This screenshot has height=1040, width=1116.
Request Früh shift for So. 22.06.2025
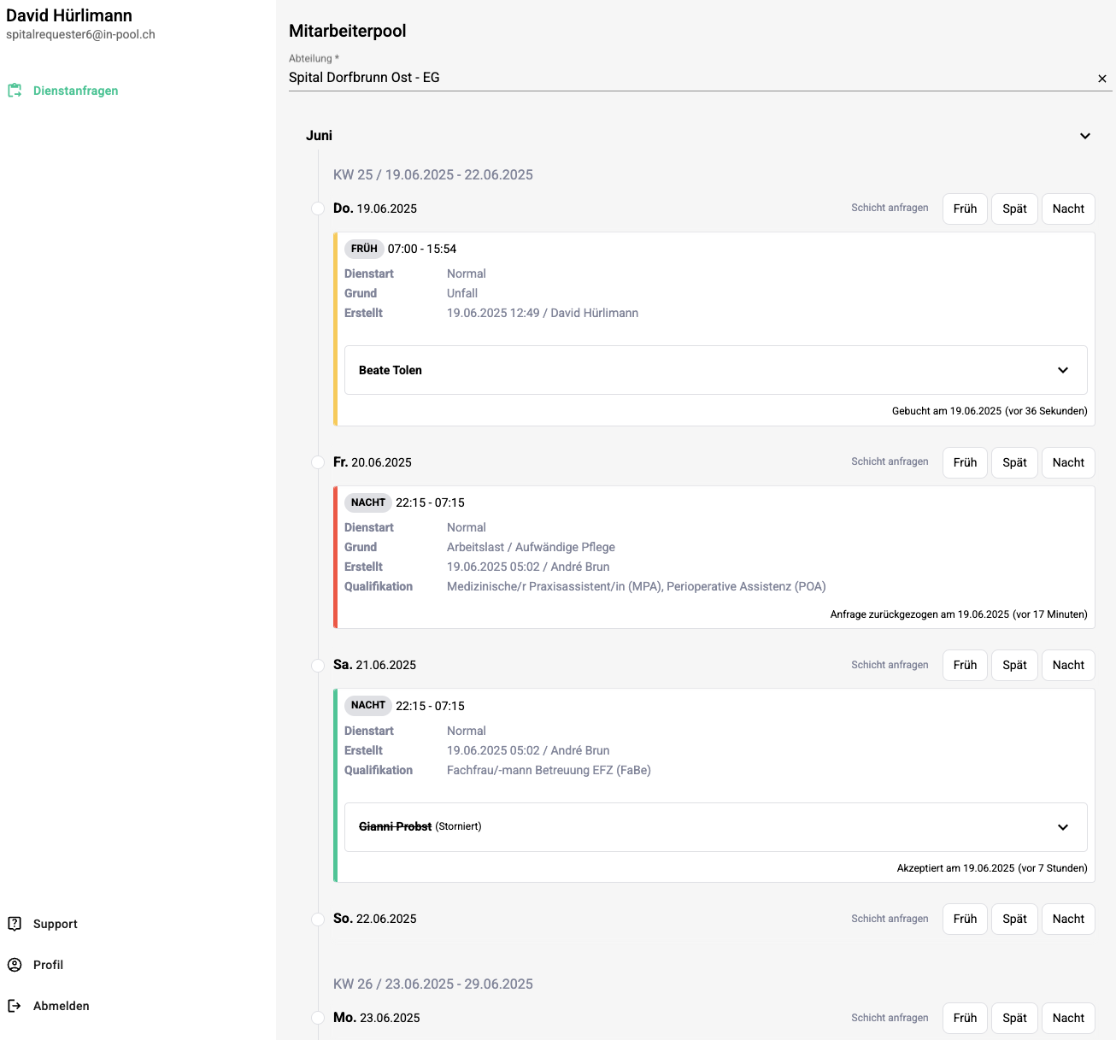click(965, 919)
